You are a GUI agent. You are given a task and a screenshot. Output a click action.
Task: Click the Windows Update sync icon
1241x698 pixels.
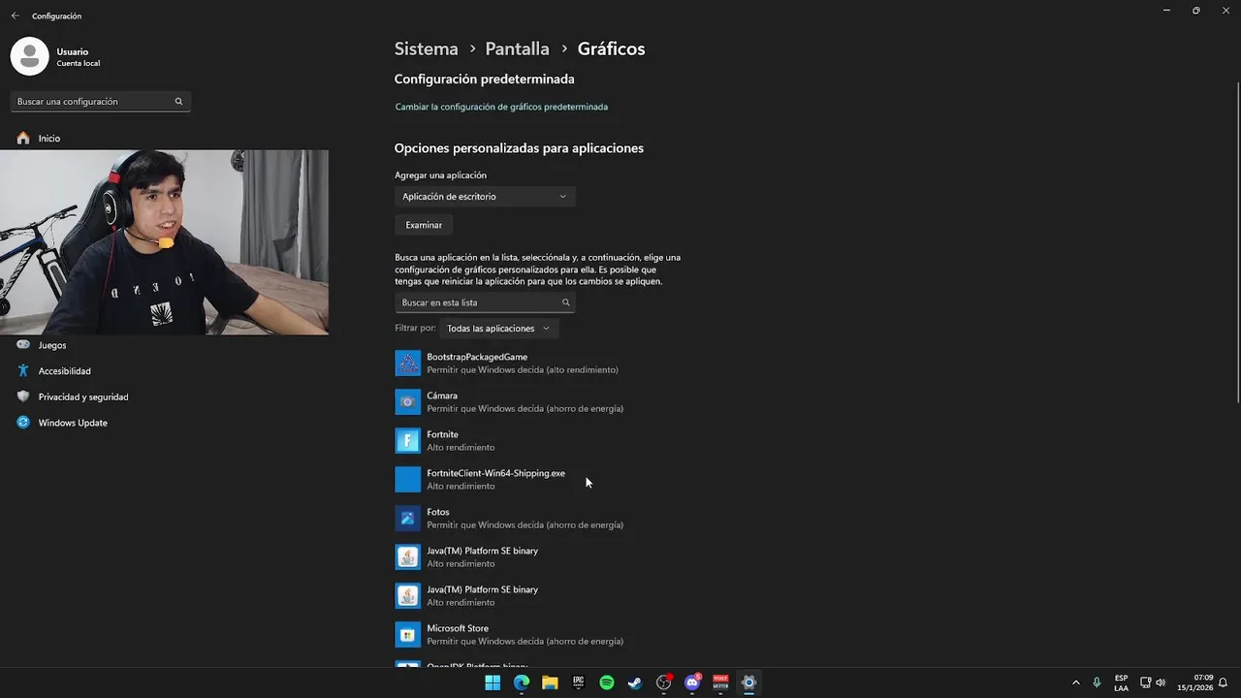tap(23, 423)
